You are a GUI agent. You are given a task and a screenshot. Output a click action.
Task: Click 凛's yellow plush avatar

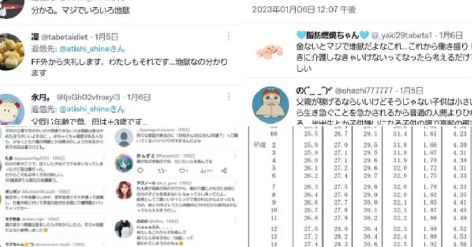point(10,52)
